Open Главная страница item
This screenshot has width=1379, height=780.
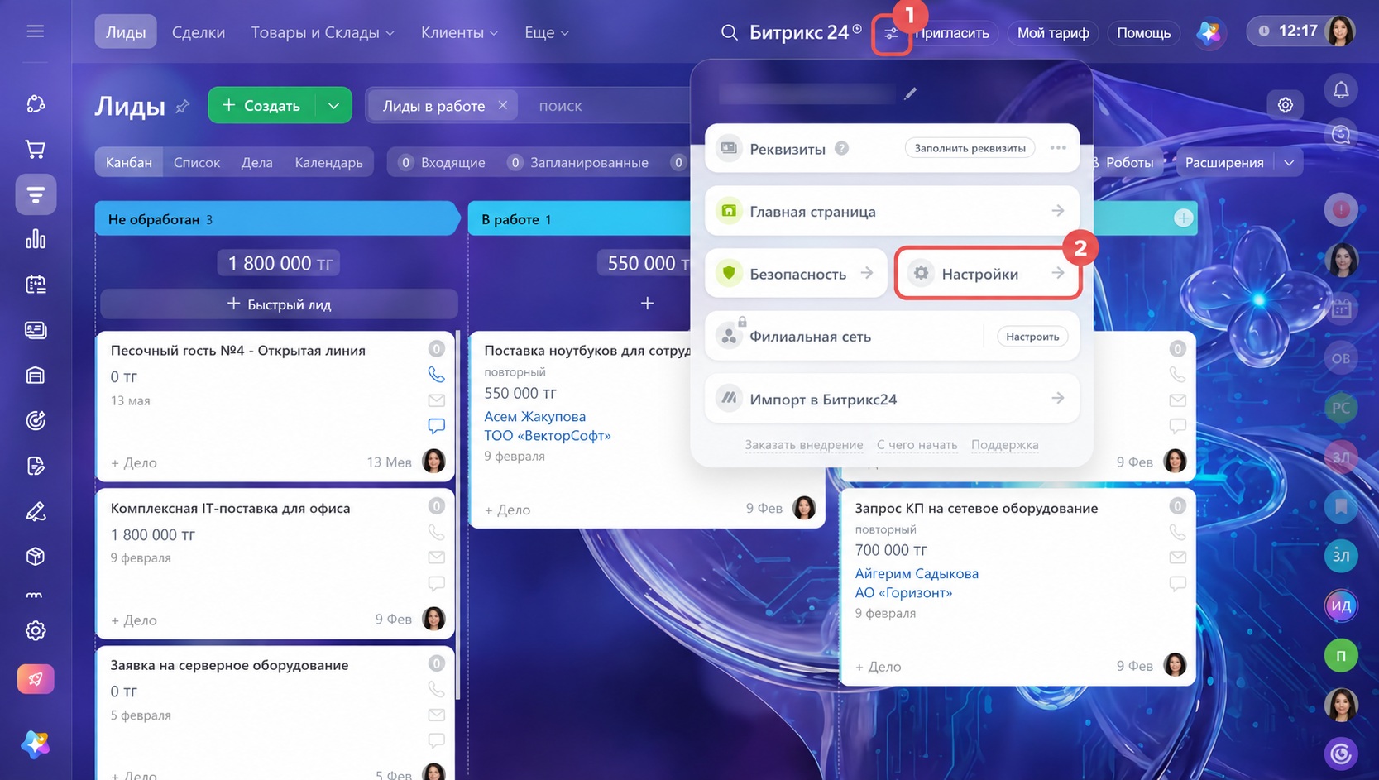point(892,212)
